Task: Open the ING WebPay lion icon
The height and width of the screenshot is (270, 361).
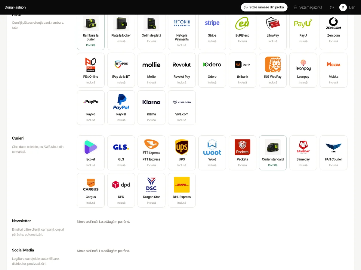Action: 273,64
